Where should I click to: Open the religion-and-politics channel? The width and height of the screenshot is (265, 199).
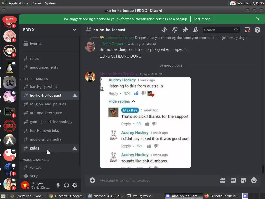coord(49,104)
